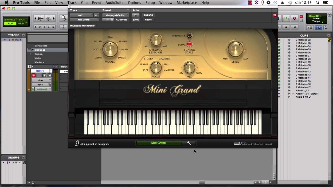Expand the Tempo ruler
Viewport: 333px width, 187px height.
(x=30, y=54)
